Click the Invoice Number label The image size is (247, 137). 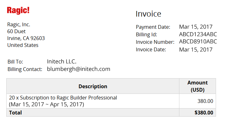[x=155, y=42]
